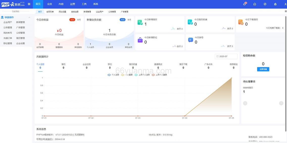Image resolution: width=287 pixels, height=143 pixels.
Task: Open the 2025-07 month picker
Action: point(226,56)
